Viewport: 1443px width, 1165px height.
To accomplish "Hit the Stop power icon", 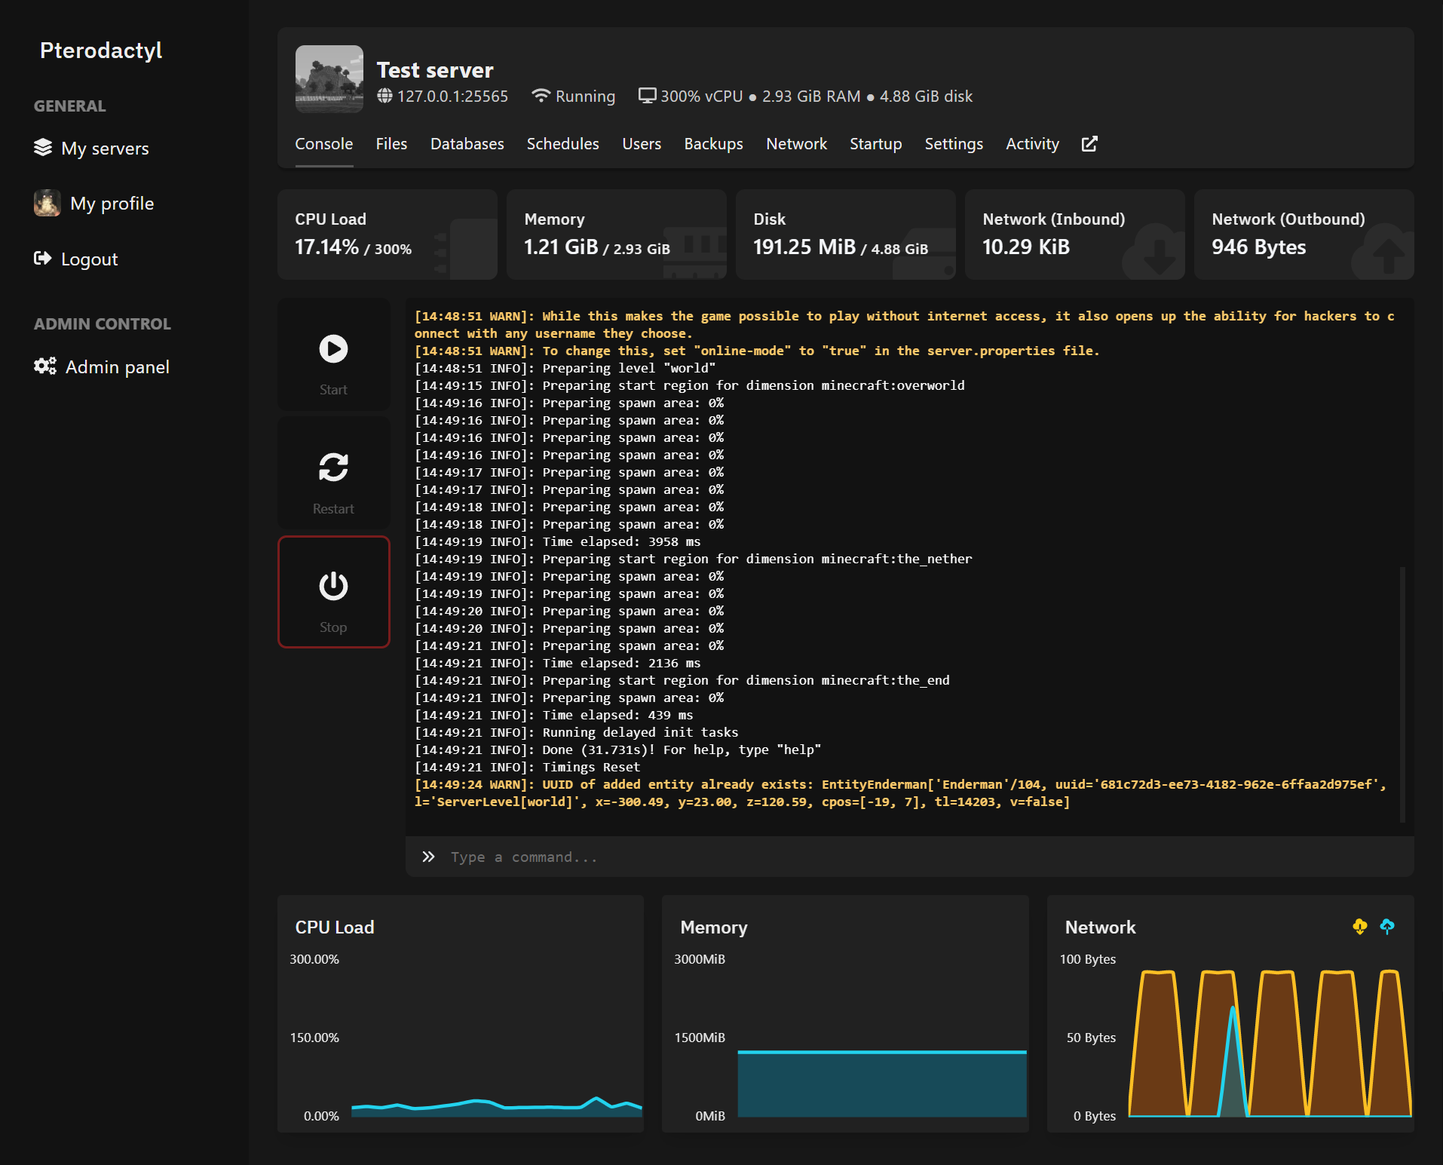I will pyautogui.click(x=333, y=587).
